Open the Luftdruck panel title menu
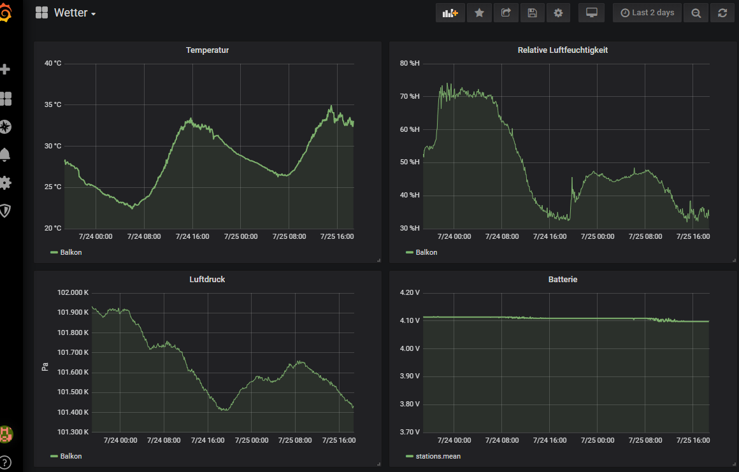The width and height of the screenshot is (739, 472). [x=208, y=280]
